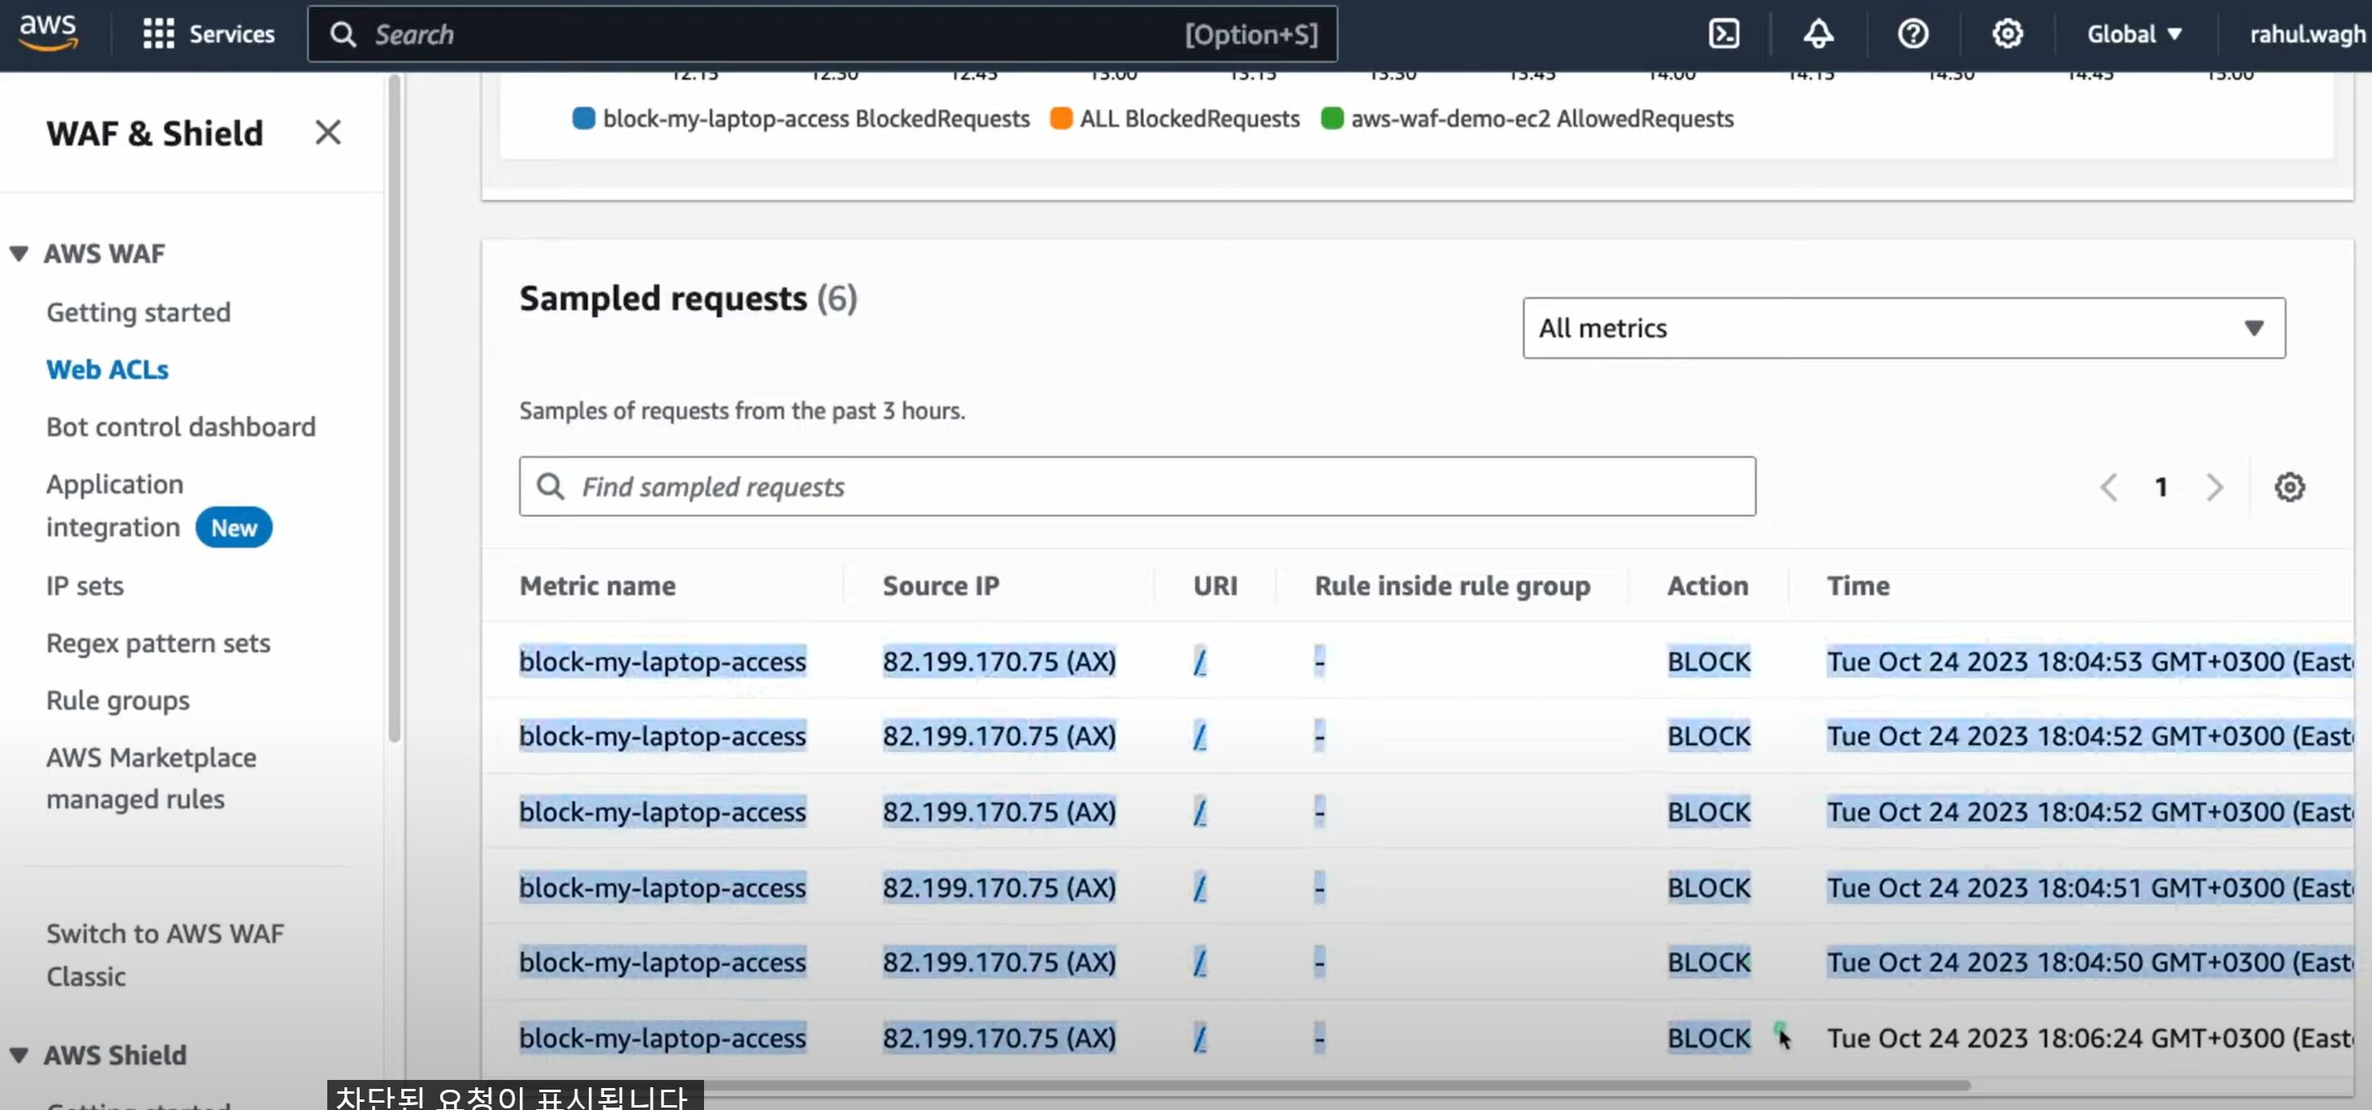Go to previous page of sampled requests

[x=2109, y=487]
